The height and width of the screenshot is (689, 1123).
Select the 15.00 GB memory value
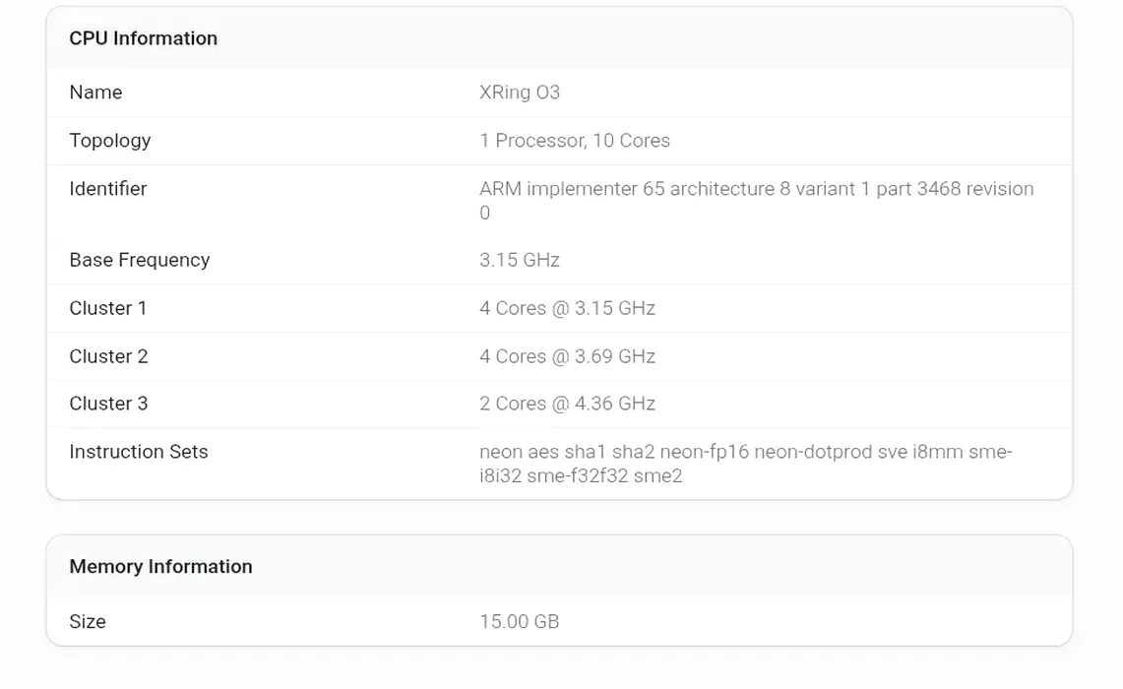(520, 622)
